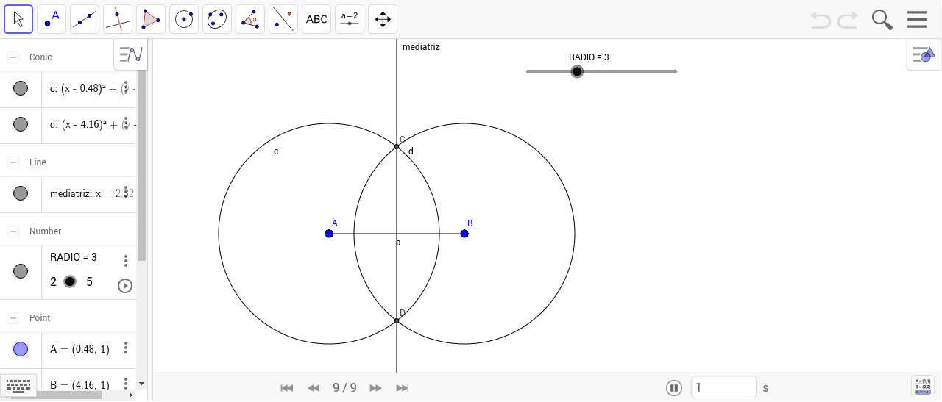Click the 'mediatriz' label on canvas

[x=421, y=47]
